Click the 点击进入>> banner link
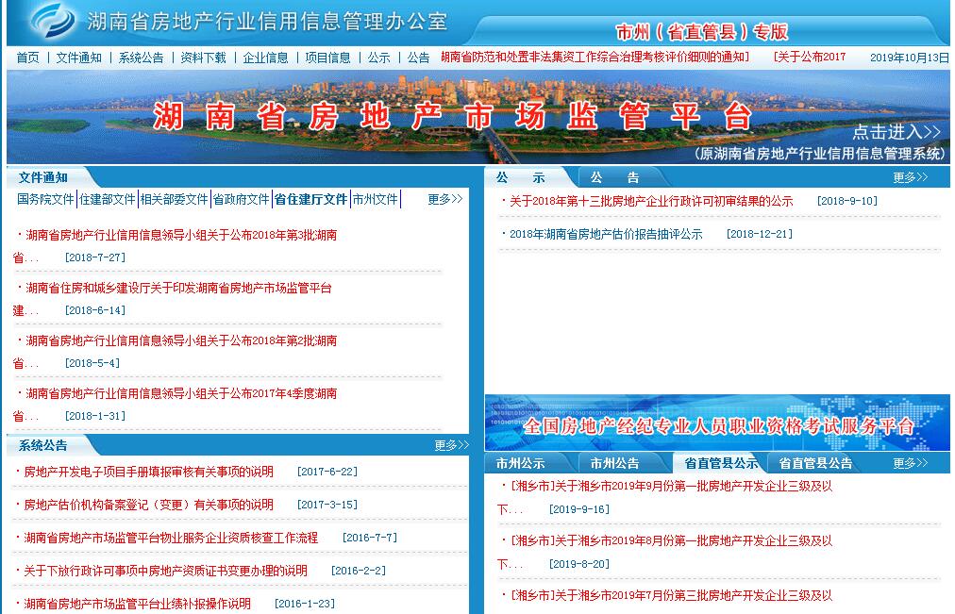Screen dimensions: 955x614 click(896, 131)
